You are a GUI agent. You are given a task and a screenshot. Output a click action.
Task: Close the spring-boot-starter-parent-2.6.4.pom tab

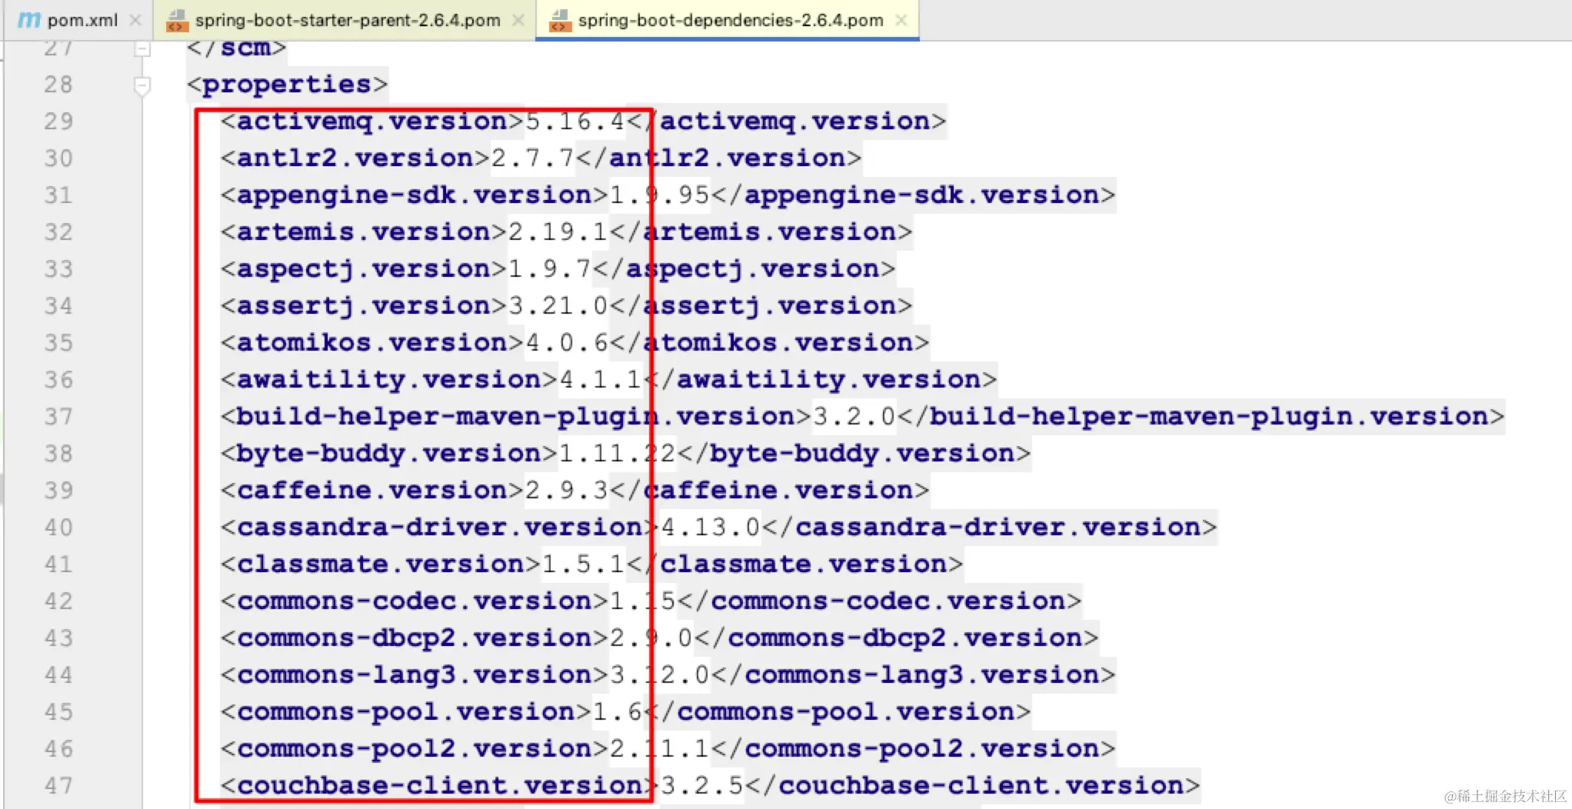[518, 20]
